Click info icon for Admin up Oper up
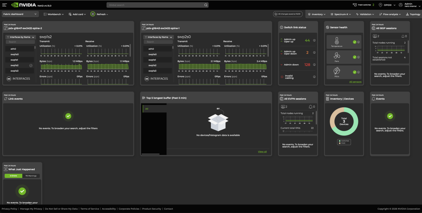The image size is (422, 213). 314,41
